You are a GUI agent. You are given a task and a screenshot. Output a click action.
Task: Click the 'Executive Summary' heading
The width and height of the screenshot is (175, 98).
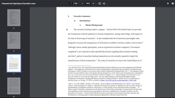(82, 16)
